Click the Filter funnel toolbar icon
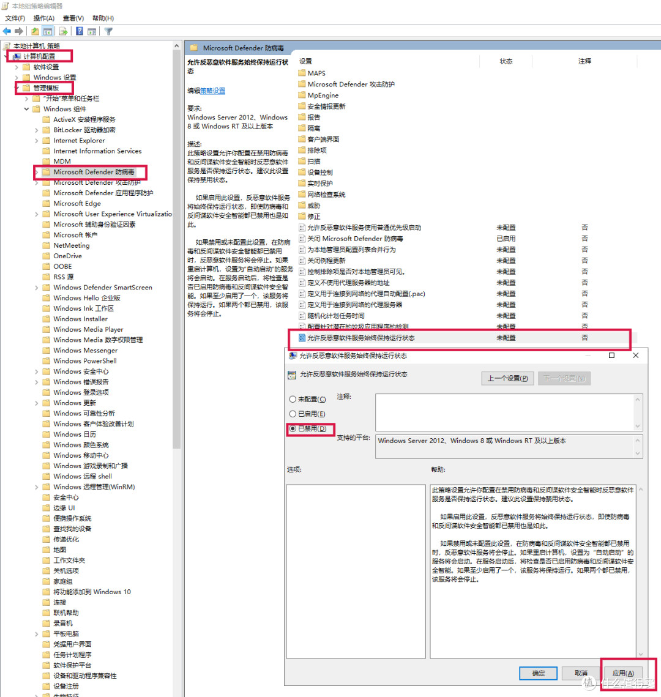Image resolution: width=661 pixels, height=697 pixels. tap(108, 31)
